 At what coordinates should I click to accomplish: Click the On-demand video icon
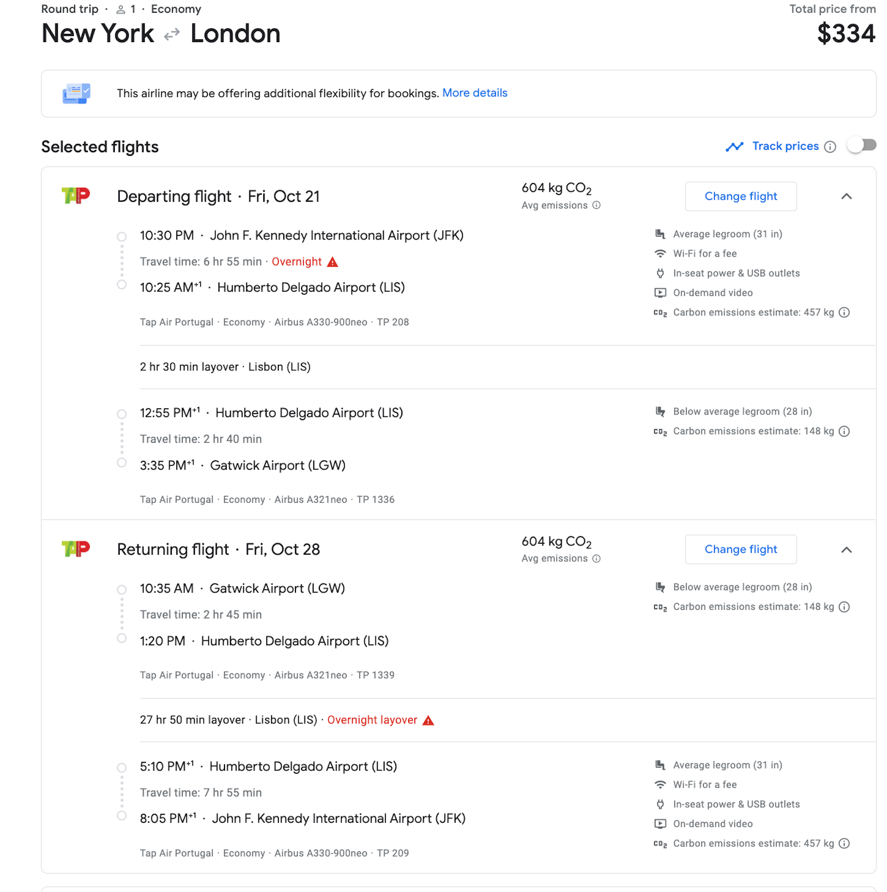660,293
